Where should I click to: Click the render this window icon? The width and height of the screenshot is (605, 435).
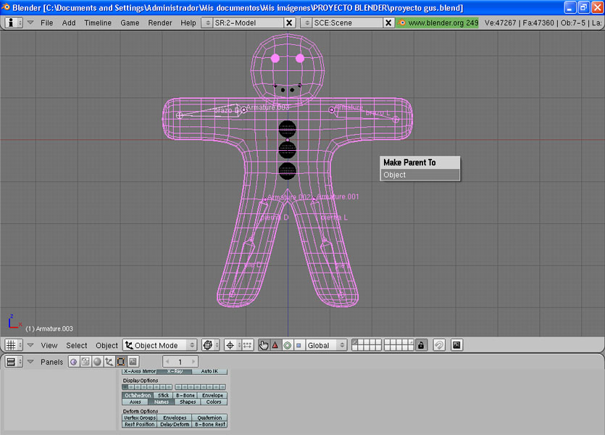pyautogui.click(x=456, y=346)
